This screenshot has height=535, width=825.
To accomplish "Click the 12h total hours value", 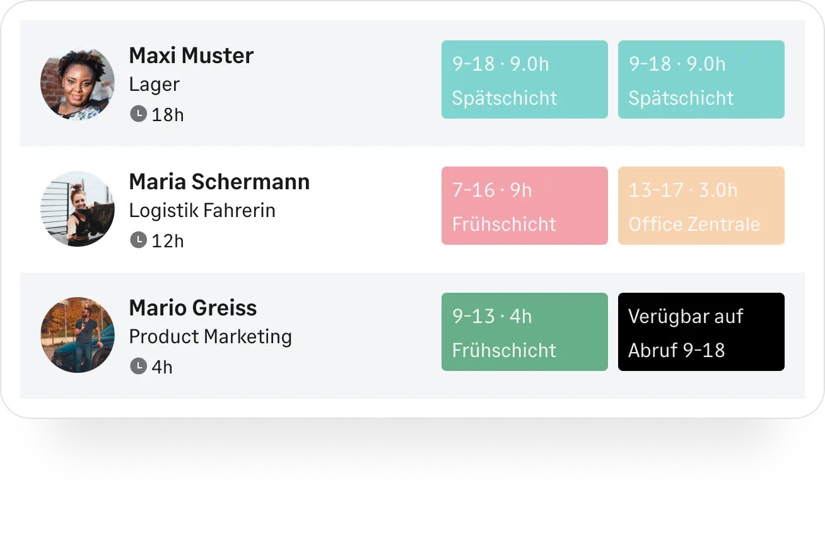I will pos(168,241).
